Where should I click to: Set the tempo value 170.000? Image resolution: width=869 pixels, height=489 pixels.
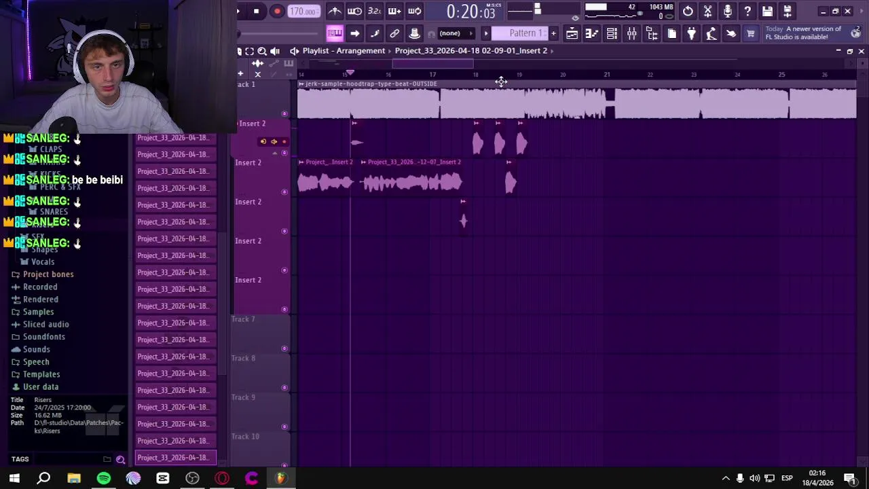click(303, 12)
